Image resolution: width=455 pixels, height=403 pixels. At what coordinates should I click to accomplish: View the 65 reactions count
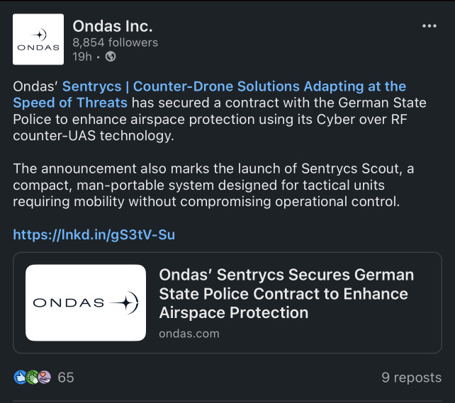coord(66,378)
